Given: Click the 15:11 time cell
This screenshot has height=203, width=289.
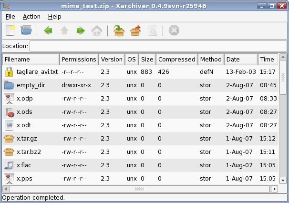Looking at the screenshot, I should coord(267,152).
